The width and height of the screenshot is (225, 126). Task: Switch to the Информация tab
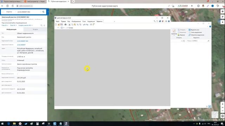12,29
